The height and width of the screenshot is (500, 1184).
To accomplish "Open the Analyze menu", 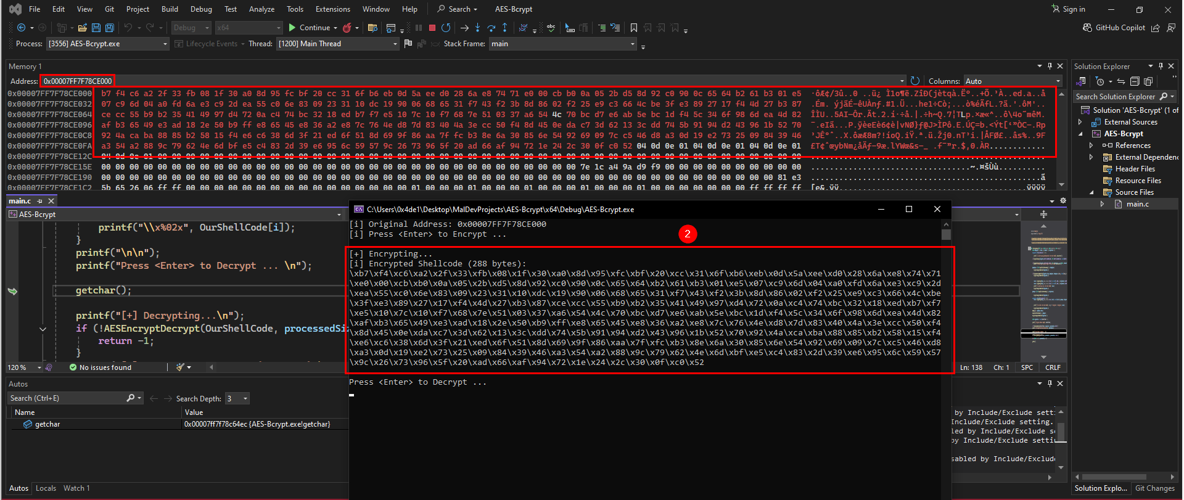I will [x=261, y=9].
